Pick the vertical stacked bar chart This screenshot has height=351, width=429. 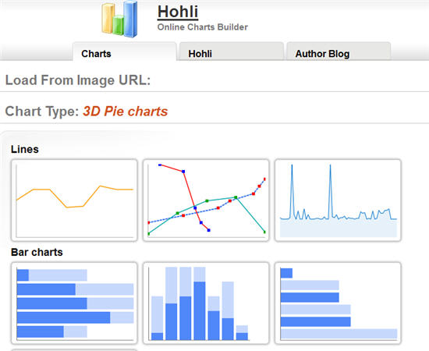pos(206,303)
